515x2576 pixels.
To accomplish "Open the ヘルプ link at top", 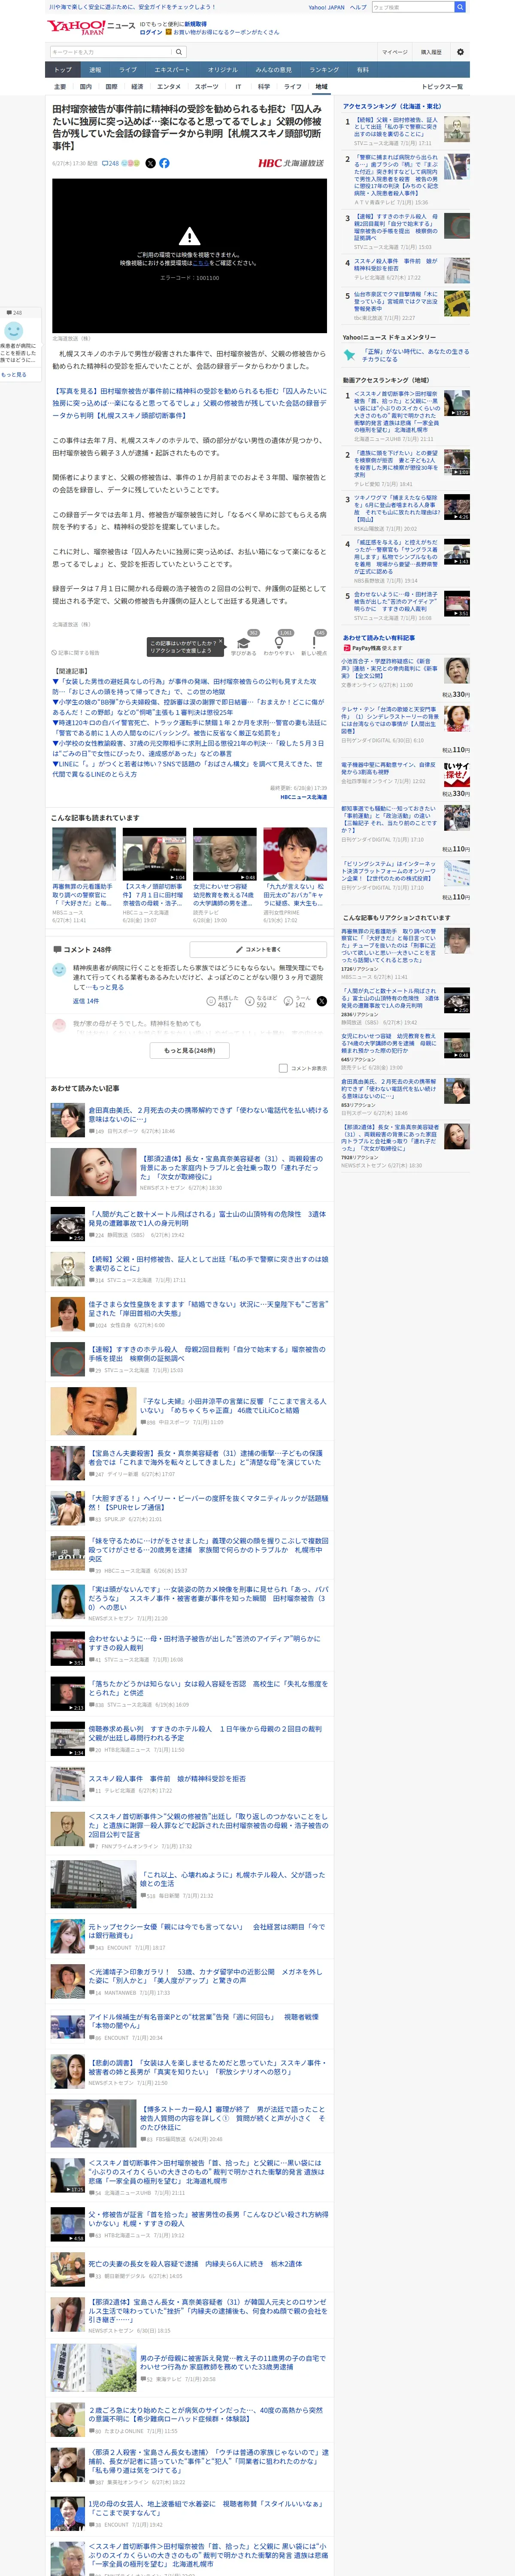I will click(358, 7).
